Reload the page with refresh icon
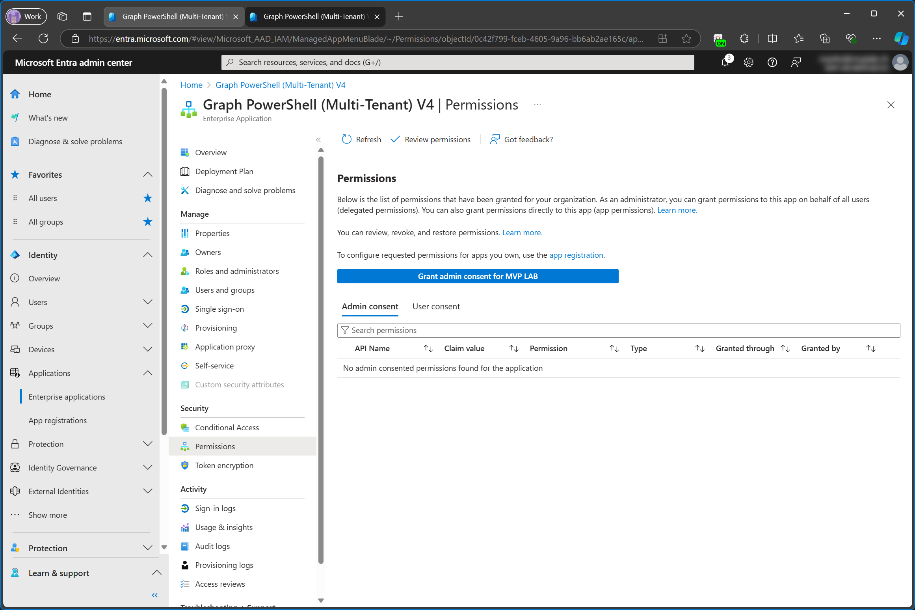The height and width of the screenshot is (610, 915). tap(43, 39)
